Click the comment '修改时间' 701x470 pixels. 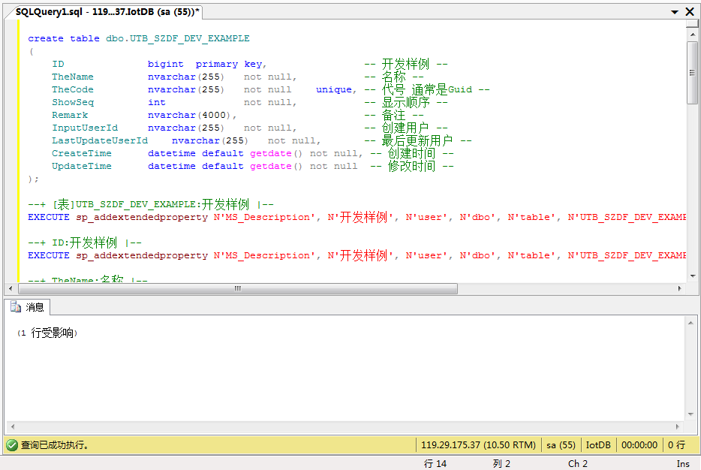pos(411,166)
